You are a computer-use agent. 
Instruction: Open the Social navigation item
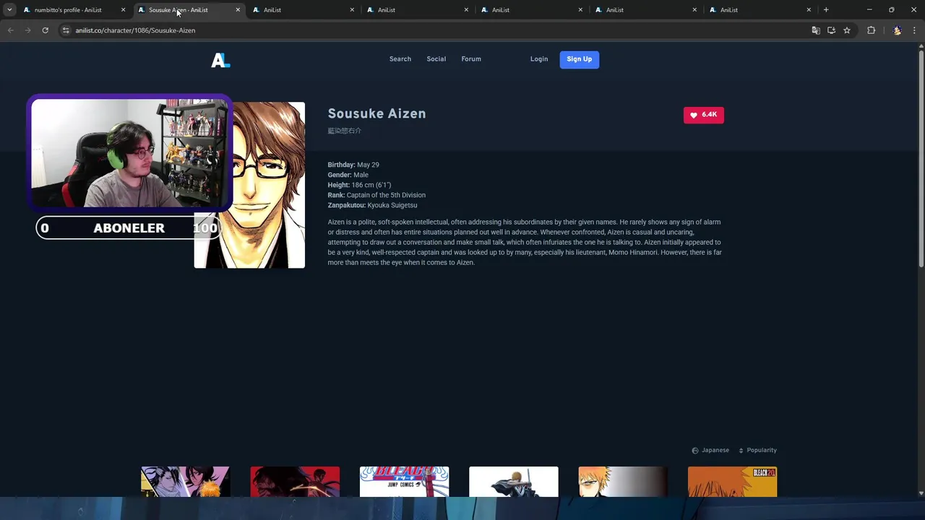pos(436,59)
